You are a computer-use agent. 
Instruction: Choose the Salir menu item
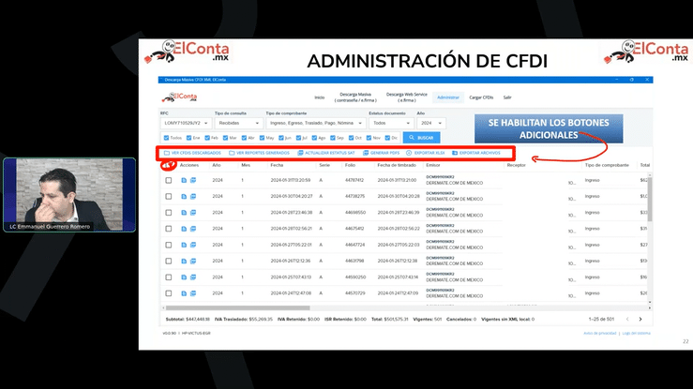point(507,97)
